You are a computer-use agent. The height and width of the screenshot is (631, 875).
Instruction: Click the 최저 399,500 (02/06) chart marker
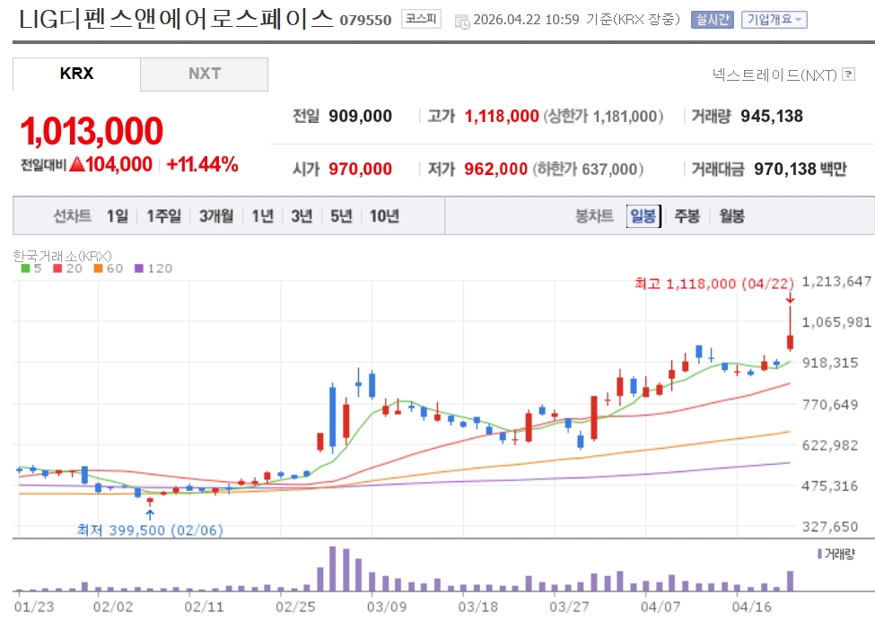150,530
